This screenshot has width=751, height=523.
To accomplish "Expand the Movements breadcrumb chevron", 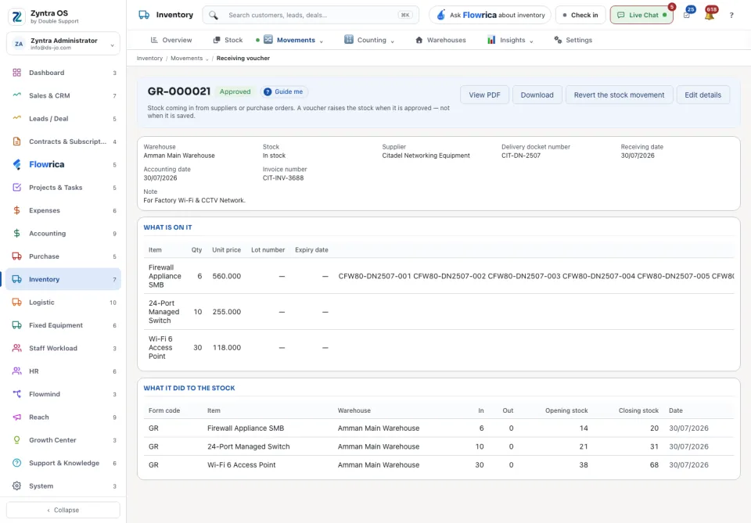I will click(x=207, y=59).
